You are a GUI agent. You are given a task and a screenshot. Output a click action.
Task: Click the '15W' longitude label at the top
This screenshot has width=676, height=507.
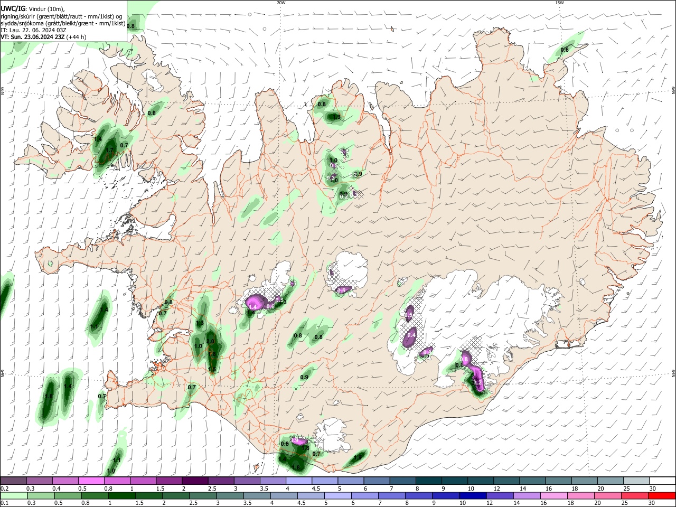click(x=559, y=3)
